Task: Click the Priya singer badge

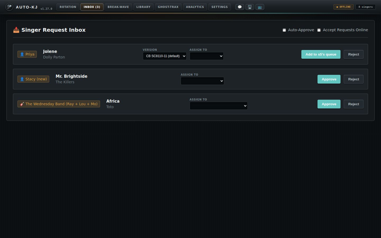Action: [x=27, y=54]
